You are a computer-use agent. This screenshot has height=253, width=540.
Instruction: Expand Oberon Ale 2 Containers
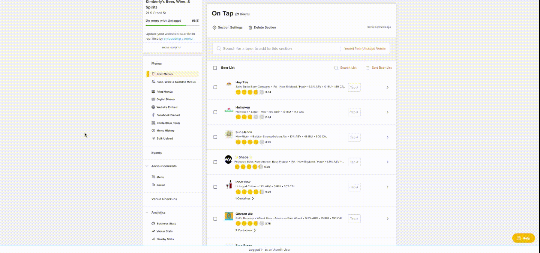pos(246,230)
